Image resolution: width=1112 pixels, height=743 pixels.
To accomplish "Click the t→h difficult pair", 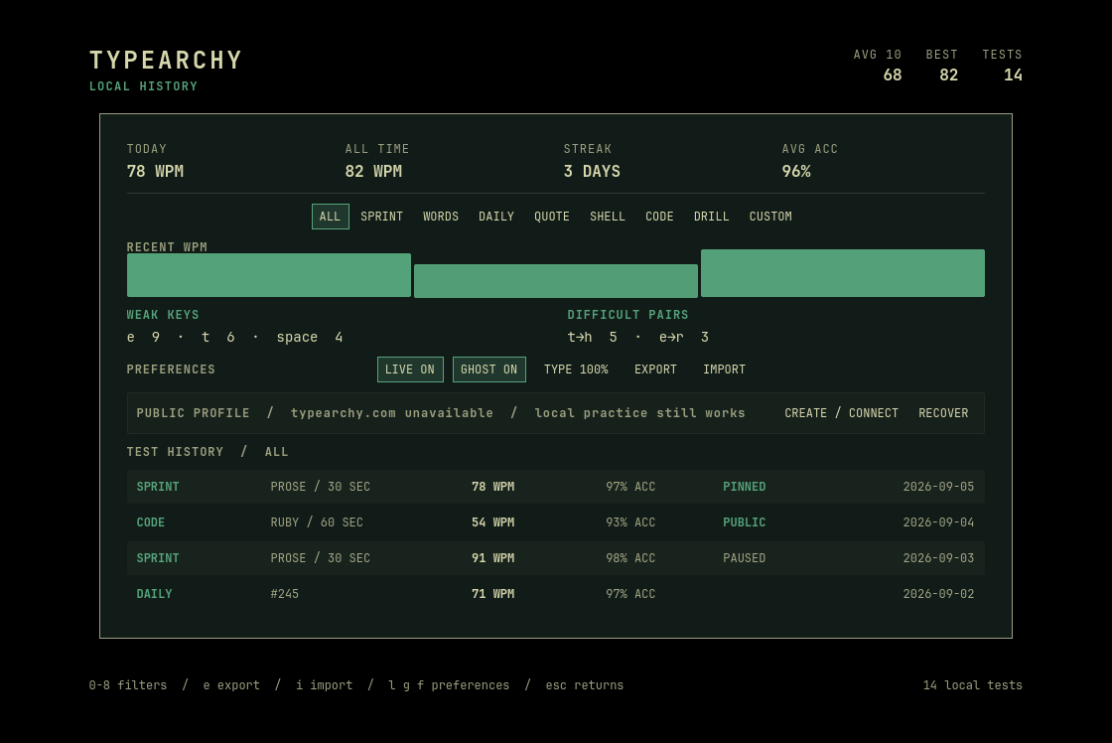I will pyautogui.click(x=592, y=337).
